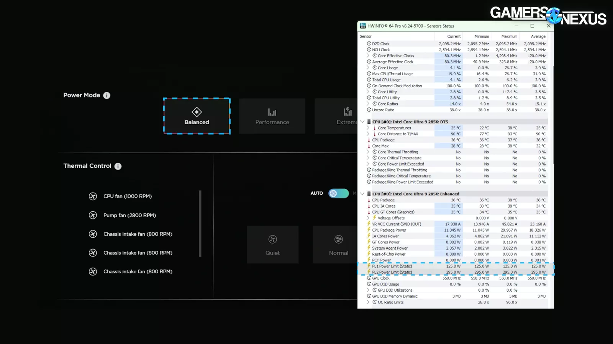Screen dimensions: 613x344
Task: Click the Current column header
Action: click(454, 36)
